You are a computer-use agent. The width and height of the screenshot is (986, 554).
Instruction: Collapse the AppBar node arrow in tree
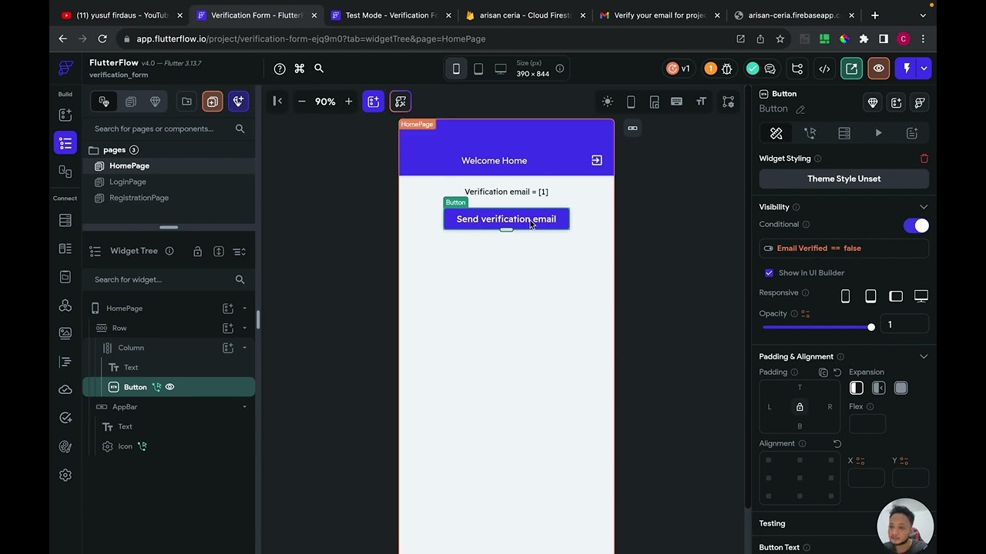coord(245,407)
